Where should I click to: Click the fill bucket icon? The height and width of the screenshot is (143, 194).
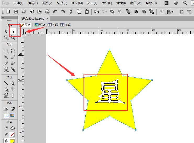(x=6, y=141)
